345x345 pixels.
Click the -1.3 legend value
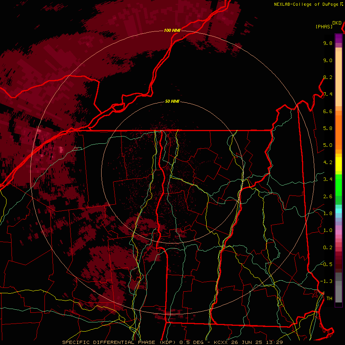326,281
